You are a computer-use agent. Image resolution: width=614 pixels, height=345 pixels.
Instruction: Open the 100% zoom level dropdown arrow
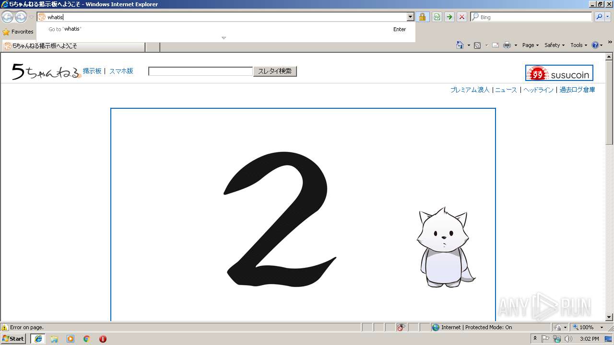click(602, 327)
